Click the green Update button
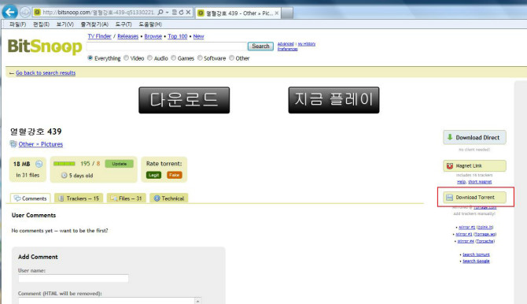The image size is (527, 304). 120,164
